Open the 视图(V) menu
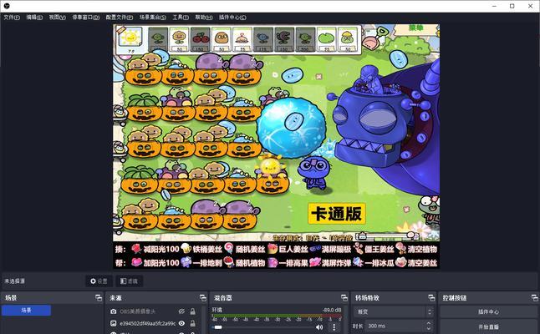Screen dimensions: 540x334 click(x=57, y=18)
